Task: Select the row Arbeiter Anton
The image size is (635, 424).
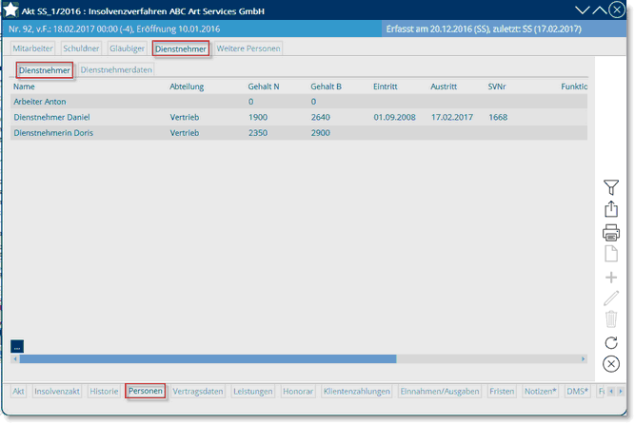Action: click(x=299, y=102)
